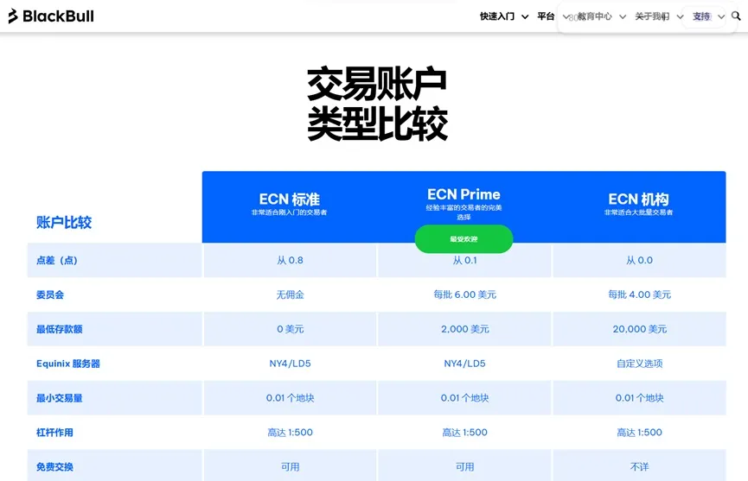748x481 pixels.
Task: Click the 自定义选项 server cell
Action: 639,364
